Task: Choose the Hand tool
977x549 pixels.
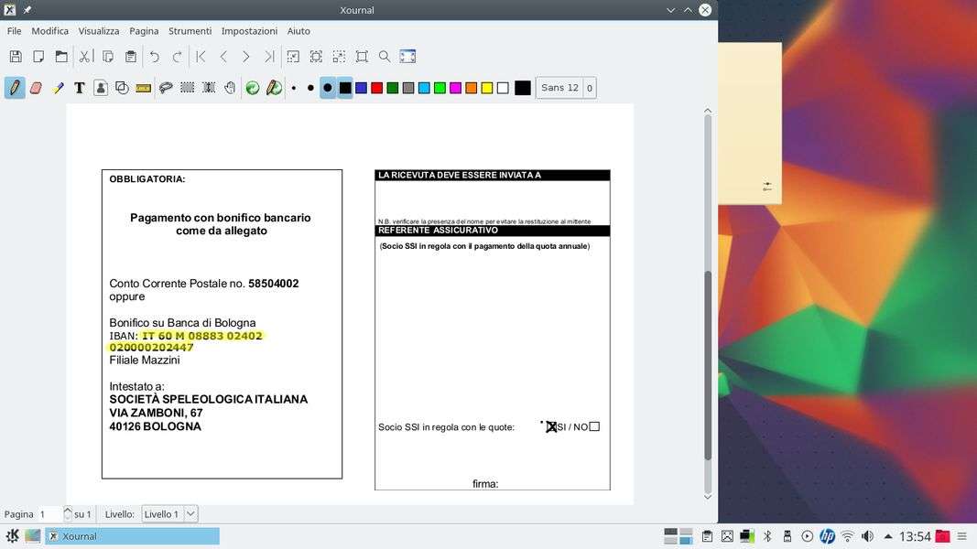Action: [x=230, y=88]
